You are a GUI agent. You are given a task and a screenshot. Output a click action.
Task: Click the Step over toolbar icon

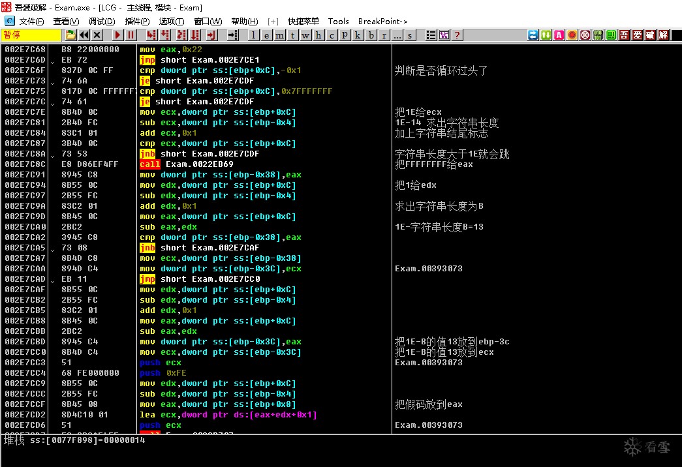point(165,35)
